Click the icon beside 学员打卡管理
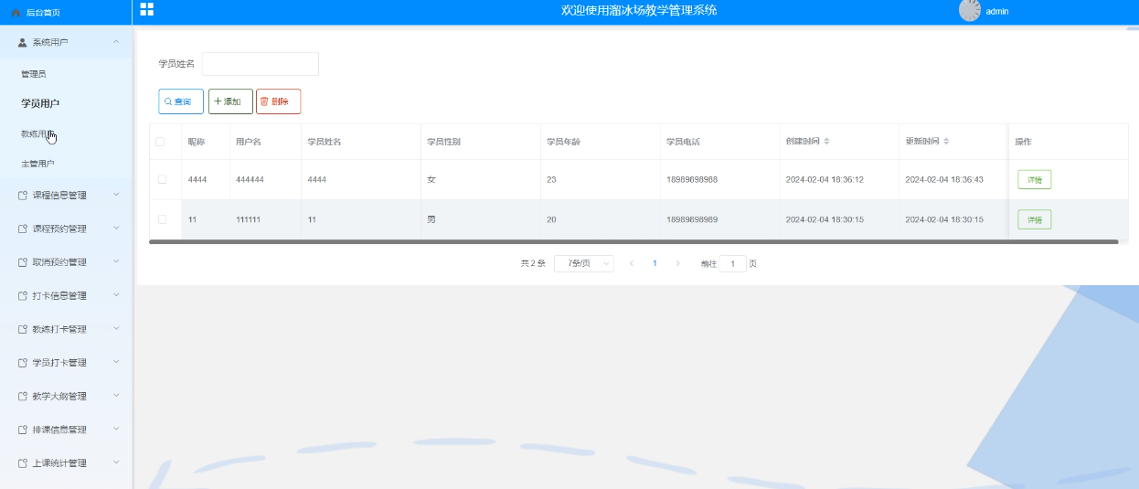 tap(23, 363)
